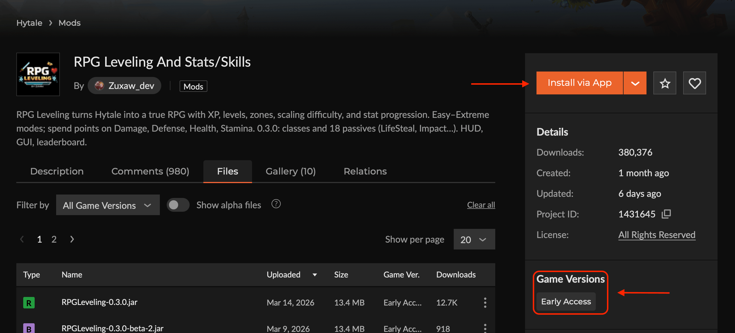Click the heart follow icon

[694, 83]
